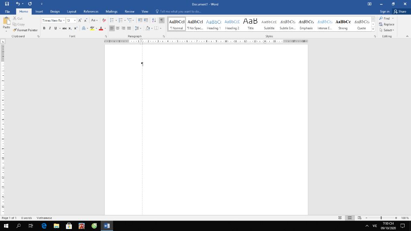Open the numbering list dropdown arrow

tap(125, 20)
